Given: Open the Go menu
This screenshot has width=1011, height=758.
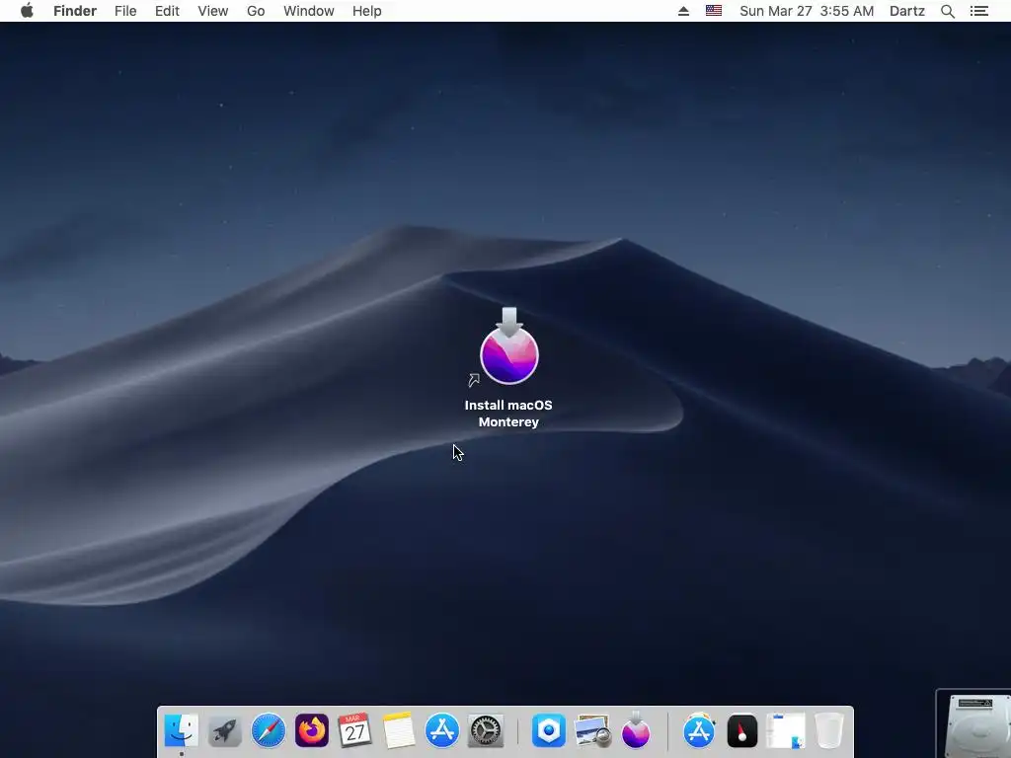Looking at the screenshot, I should [x=256, y=11].
